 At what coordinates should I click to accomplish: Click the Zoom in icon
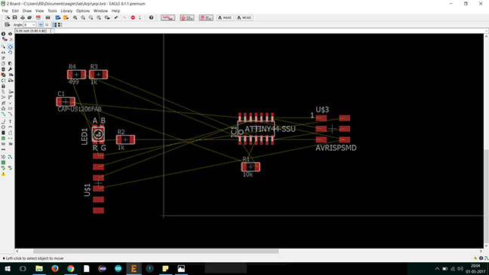click(83, 18)
